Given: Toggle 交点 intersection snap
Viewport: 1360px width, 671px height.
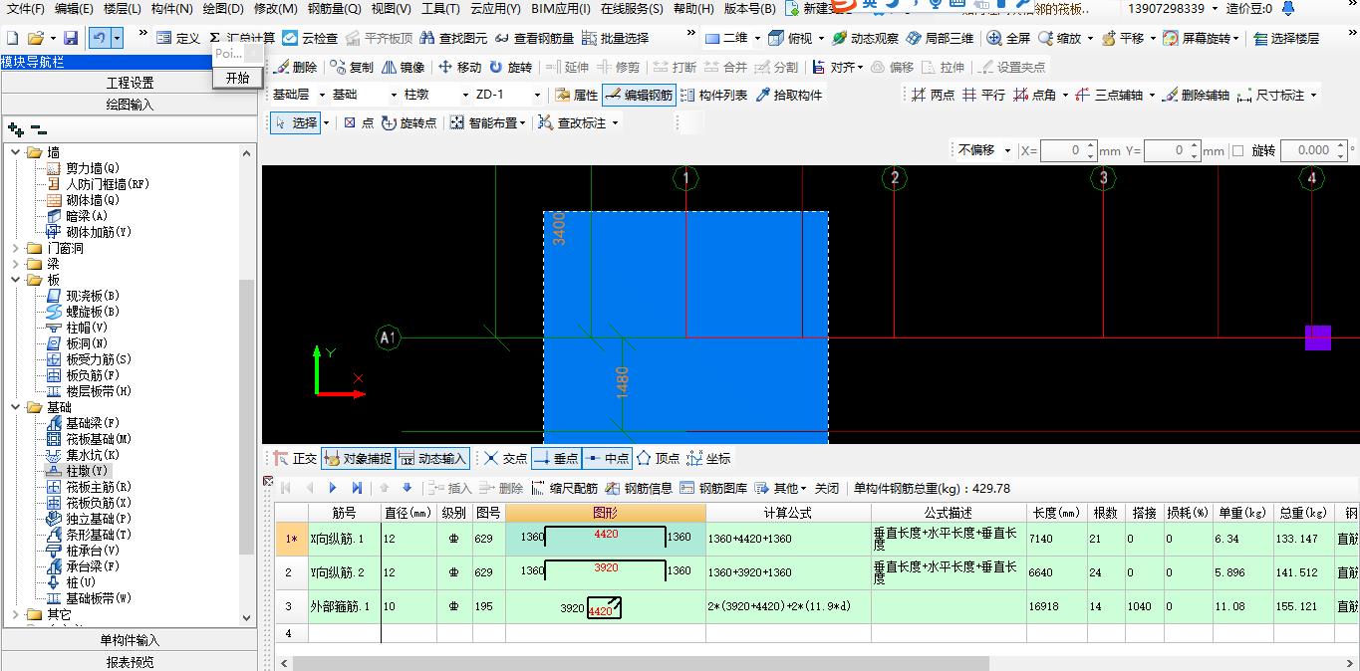Looking at the screenshot, I should (505, 459).
